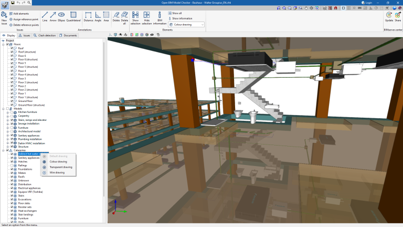
Task: Select the pan hand tool in view toolbar
Action: tap(306, 8)
